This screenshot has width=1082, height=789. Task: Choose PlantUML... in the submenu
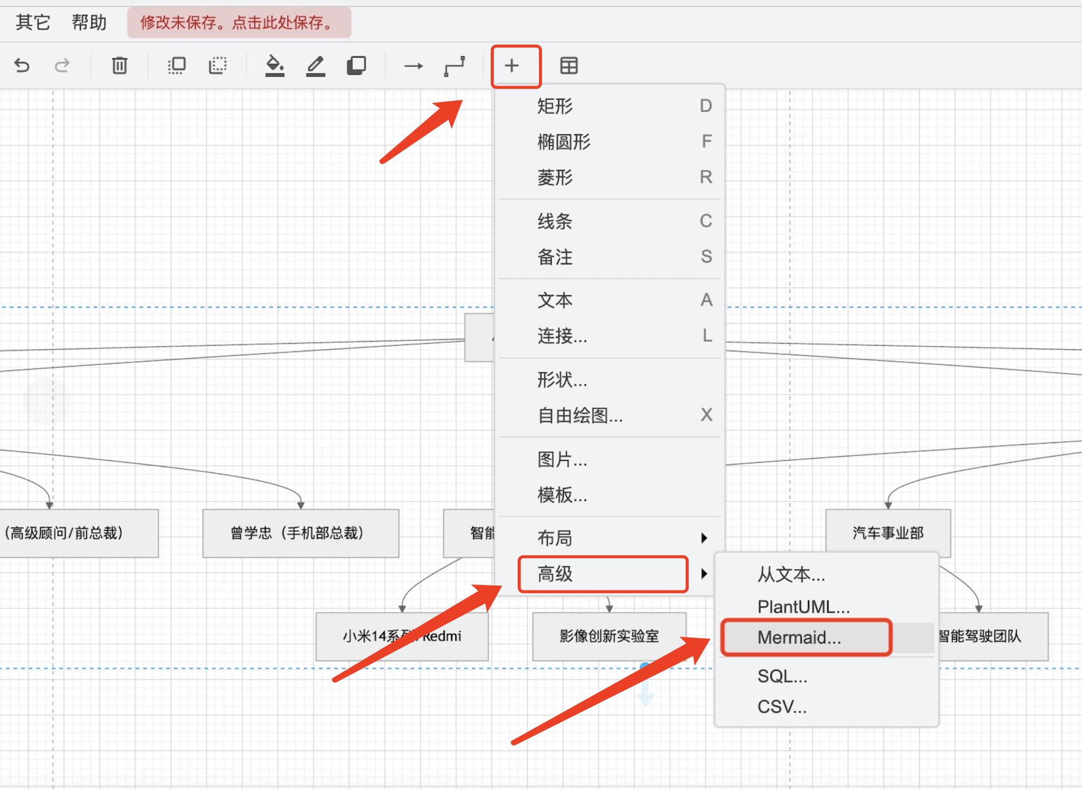pos(826,607)
